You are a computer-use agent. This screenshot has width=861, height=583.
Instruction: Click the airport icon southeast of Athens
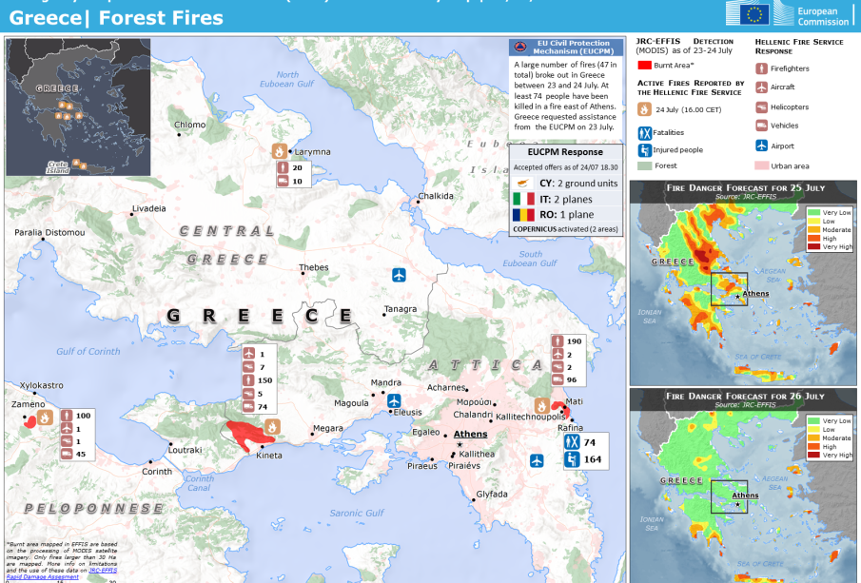click(537, 460)
